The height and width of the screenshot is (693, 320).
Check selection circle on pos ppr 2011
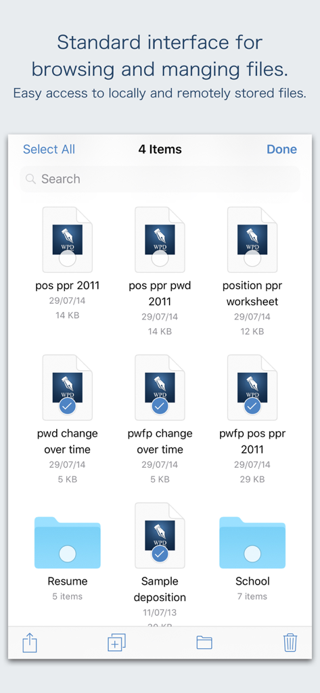(68, 258)
